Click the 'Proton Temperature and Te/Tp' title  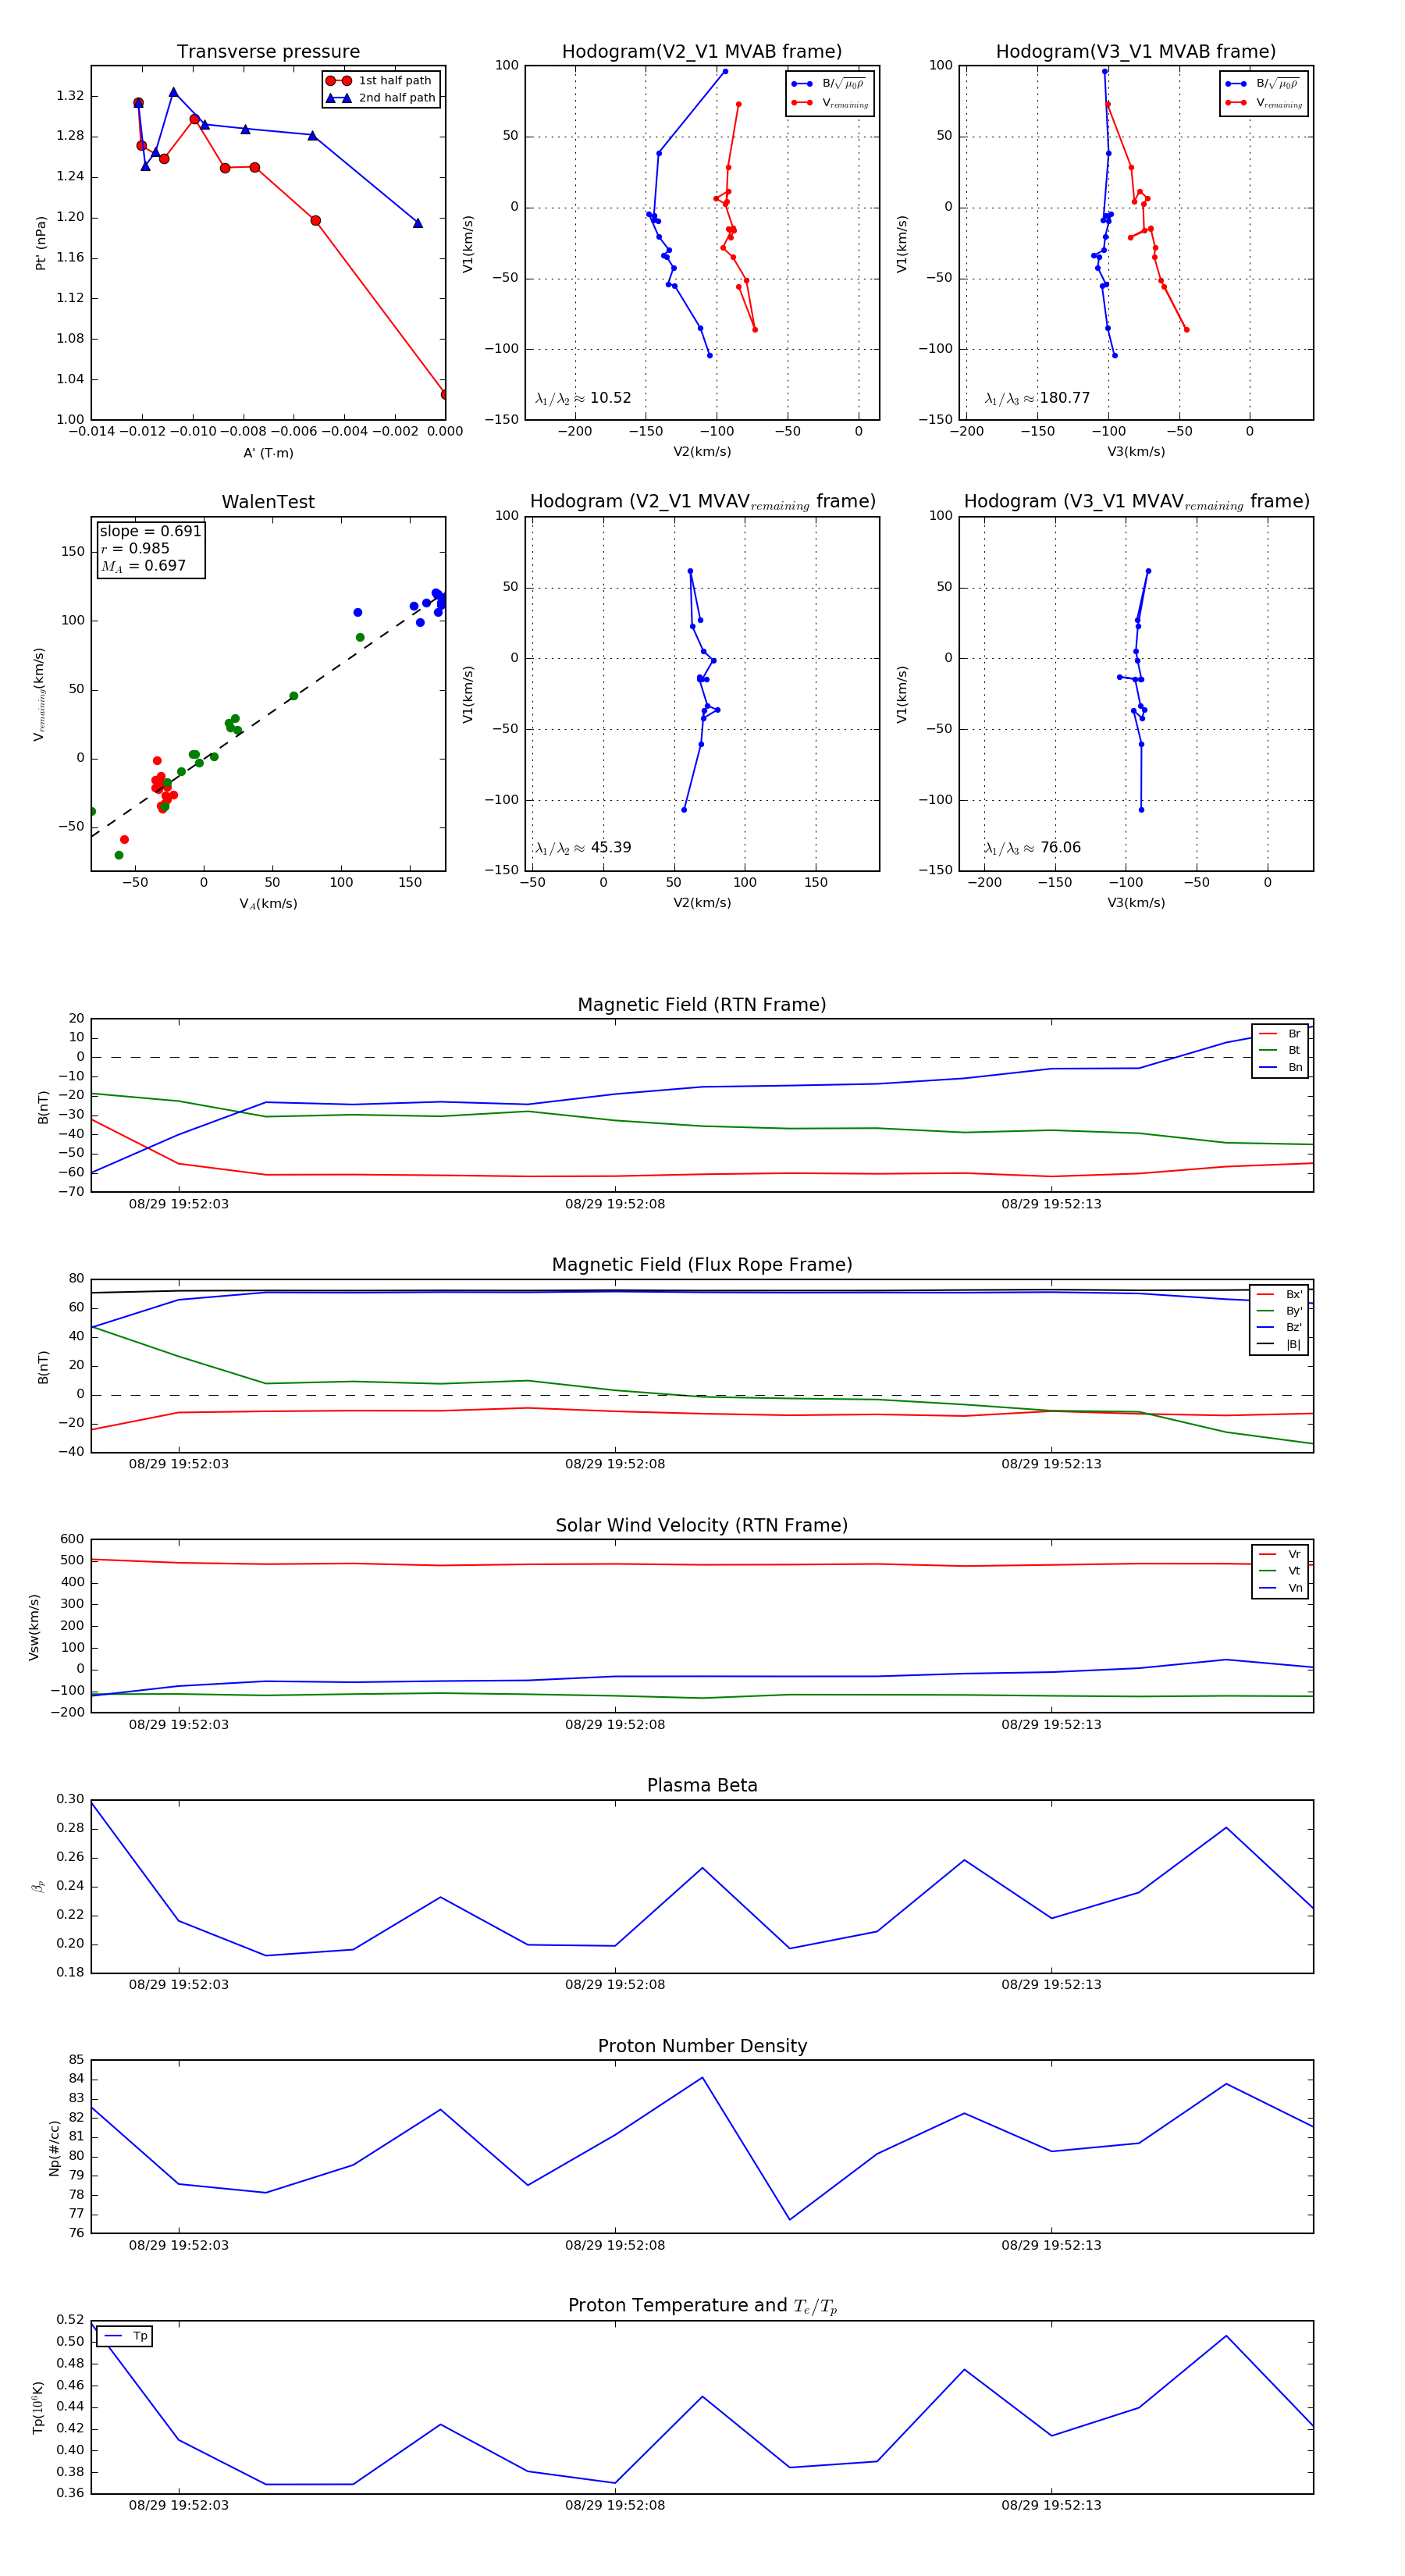pyautogui.click(x=702, y=2306)
